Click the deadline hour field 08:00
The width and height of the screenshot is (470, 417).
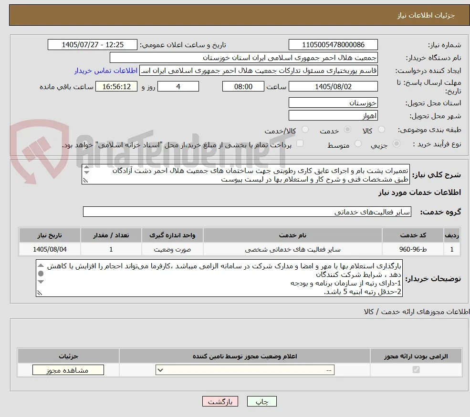pos(243,87)
